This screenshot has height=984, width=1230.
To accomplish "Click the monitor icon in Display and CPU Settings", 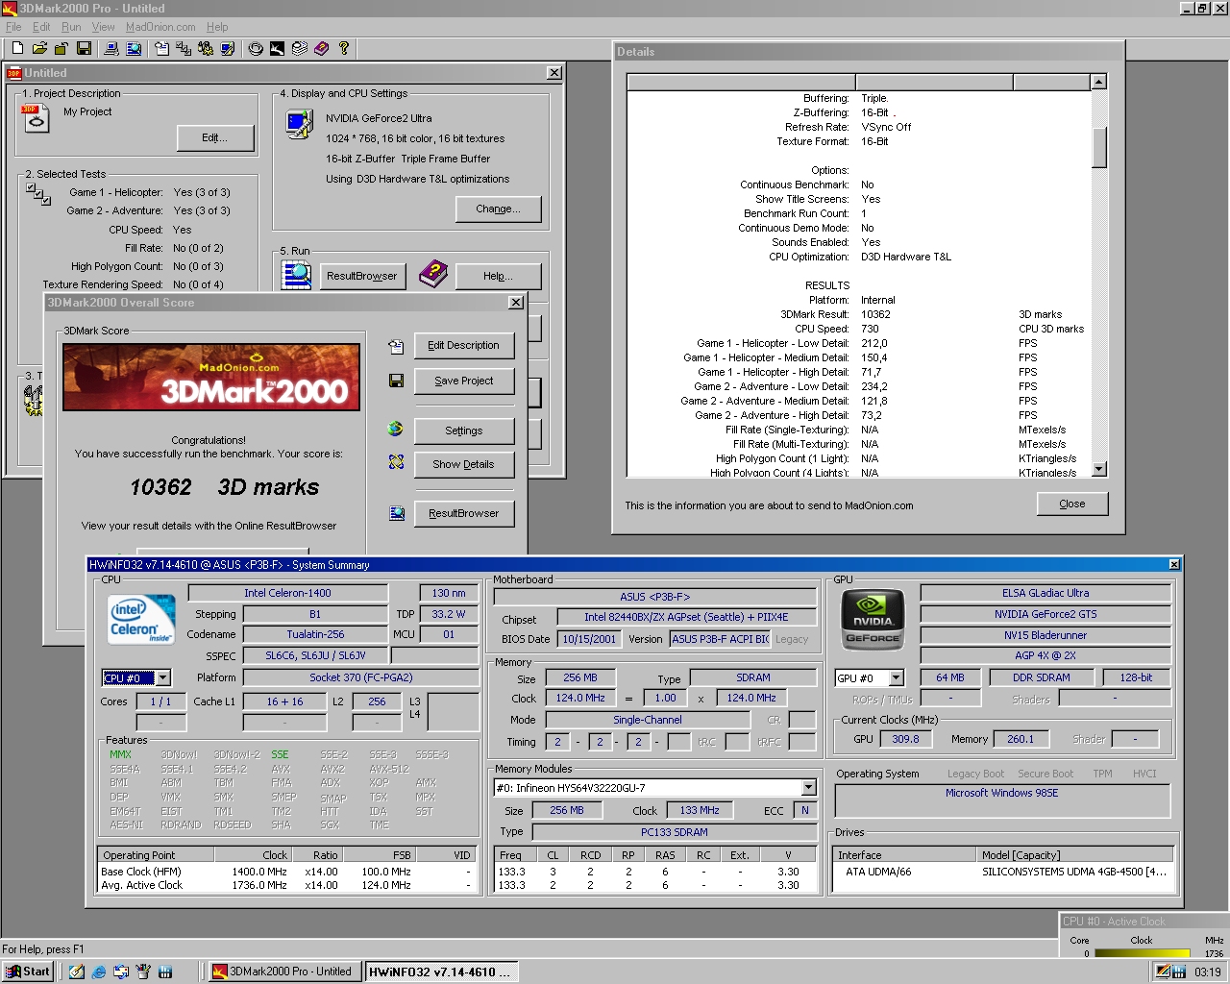I will coord(300,124).
